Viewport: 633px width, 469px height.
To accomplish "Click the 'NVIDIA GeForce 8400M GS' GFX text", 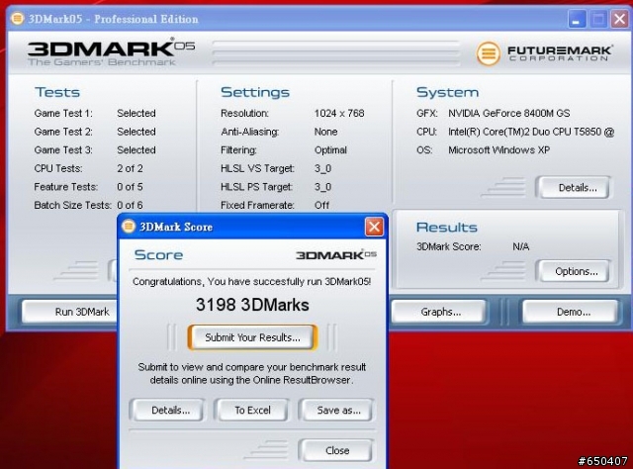I will [509, 113].
